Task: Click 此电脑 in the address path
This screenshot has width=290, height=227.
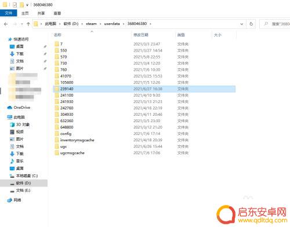Action: click(50, 24)
